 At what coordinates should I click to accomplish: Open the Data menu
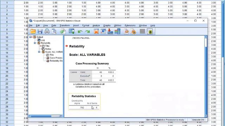coord(54,26)
